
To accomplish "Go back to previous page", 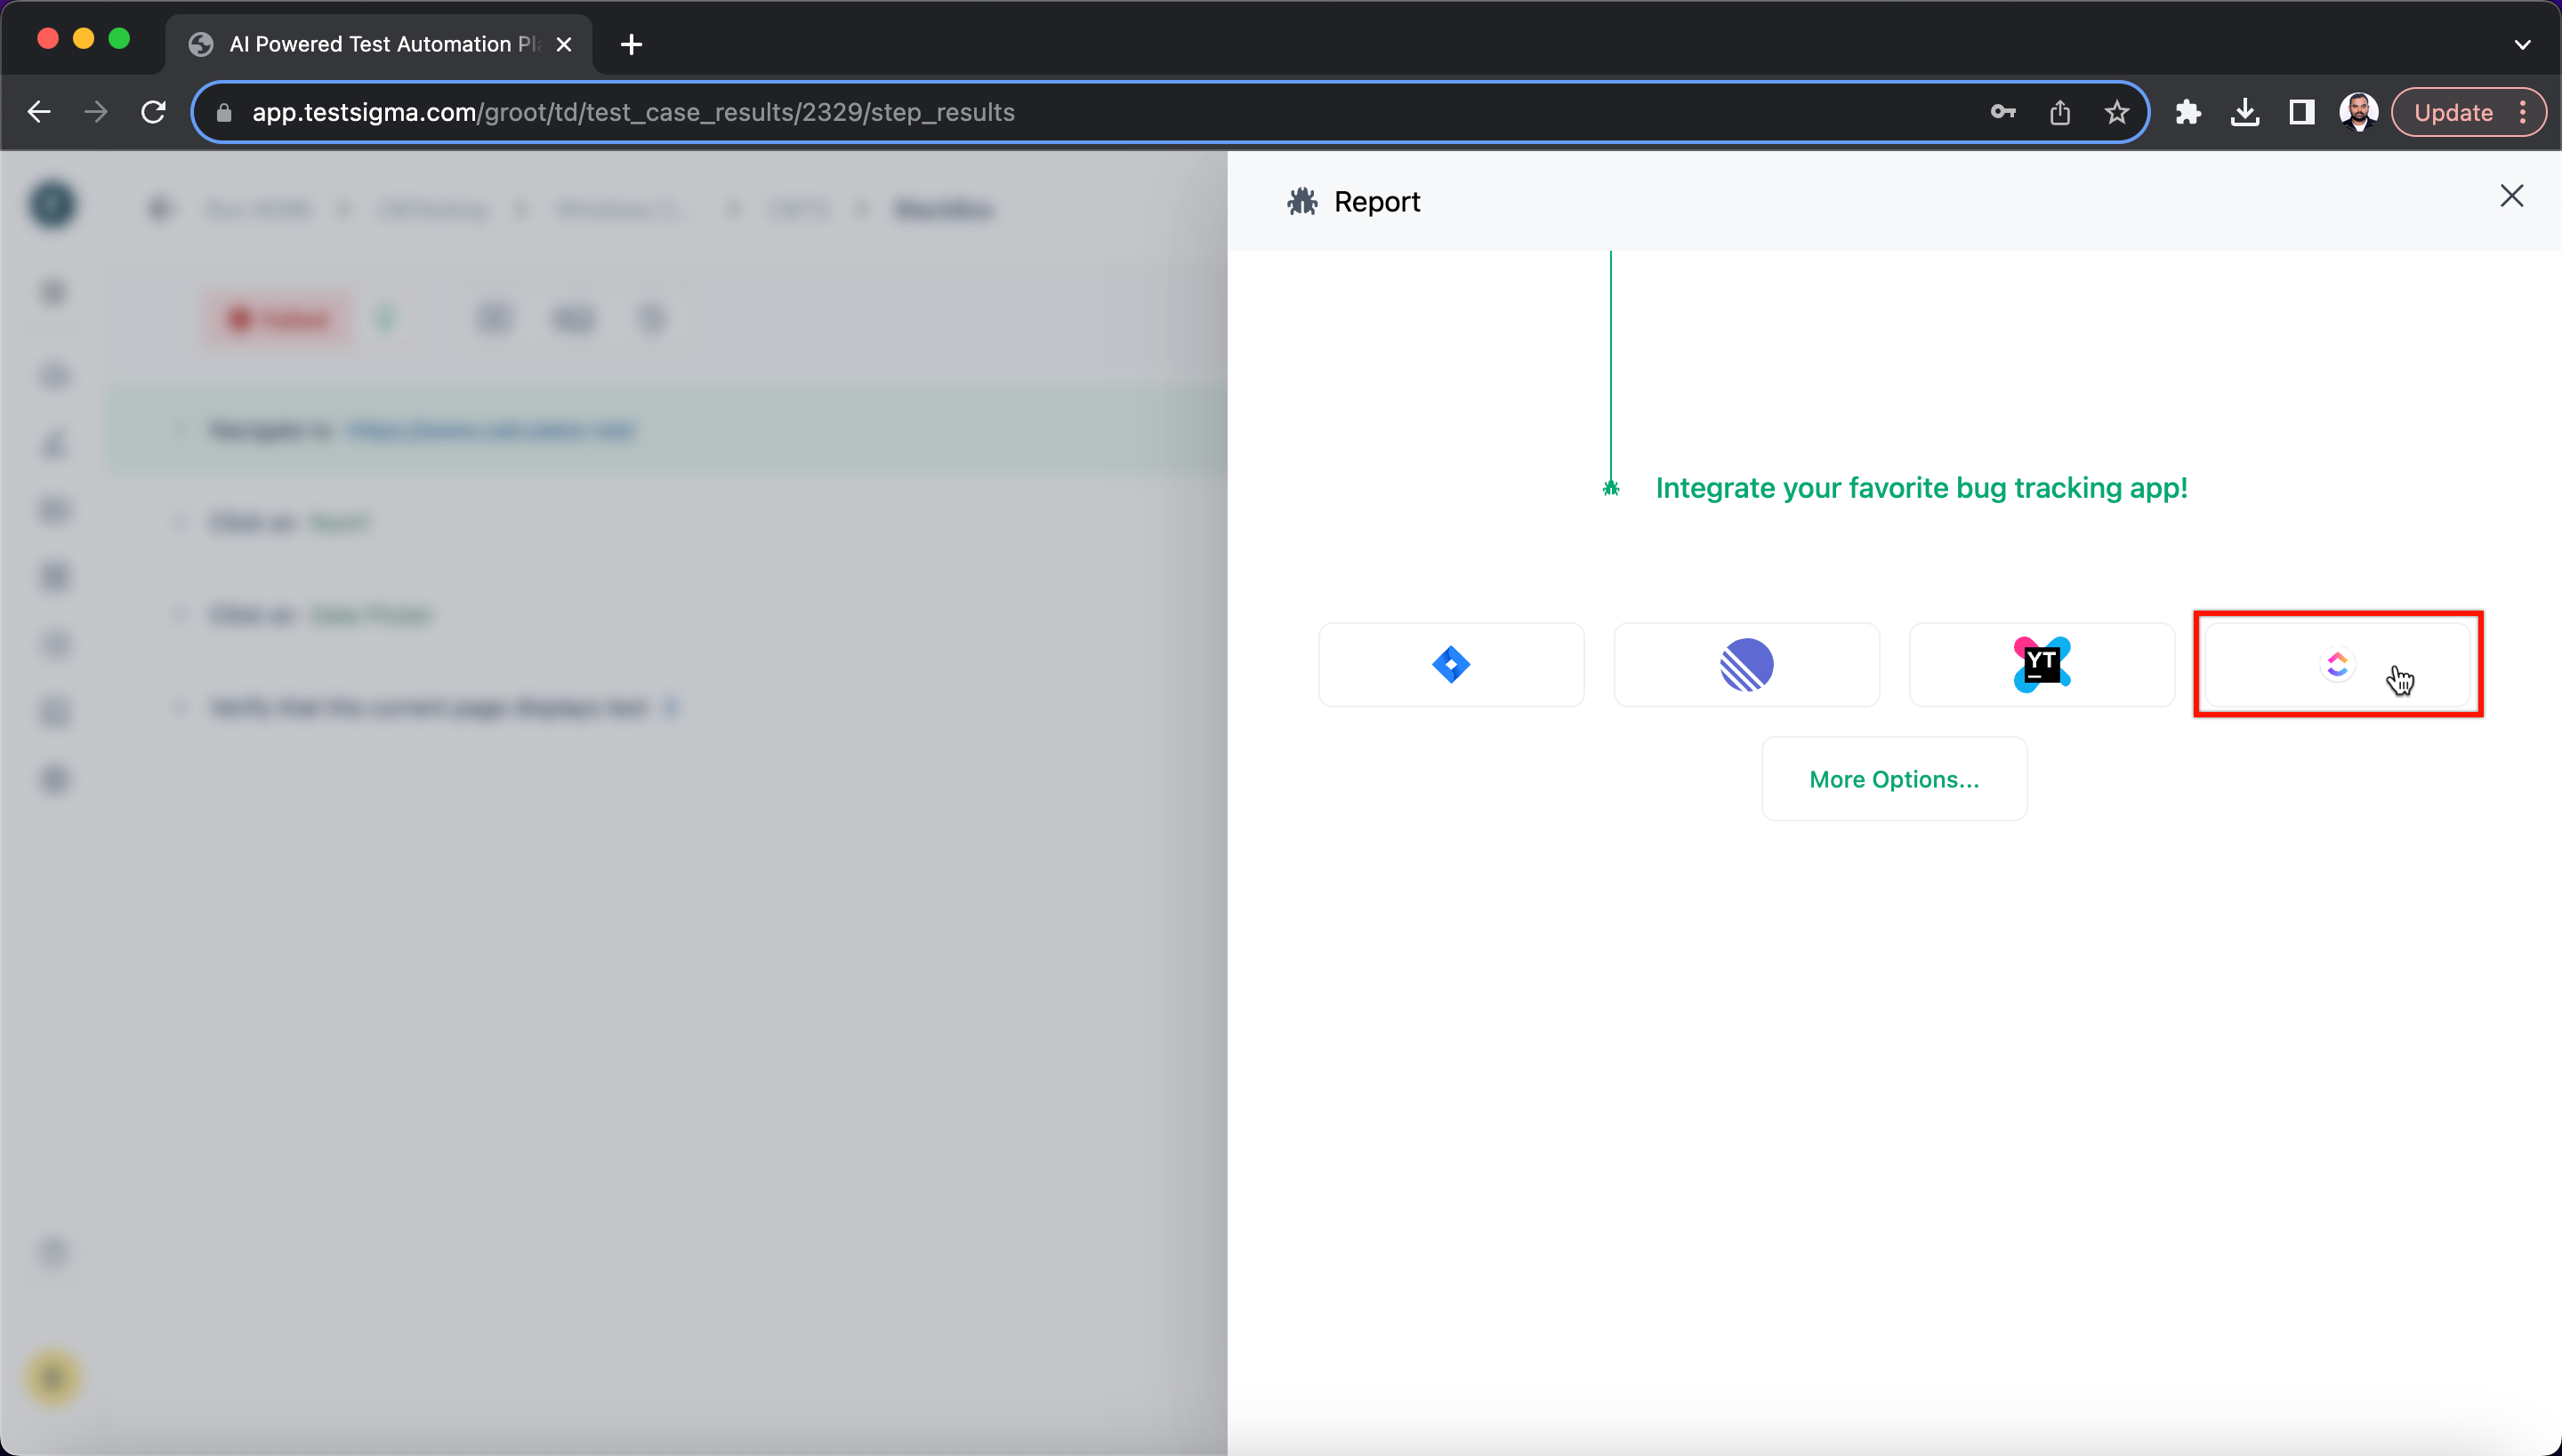I will (39, 112).
